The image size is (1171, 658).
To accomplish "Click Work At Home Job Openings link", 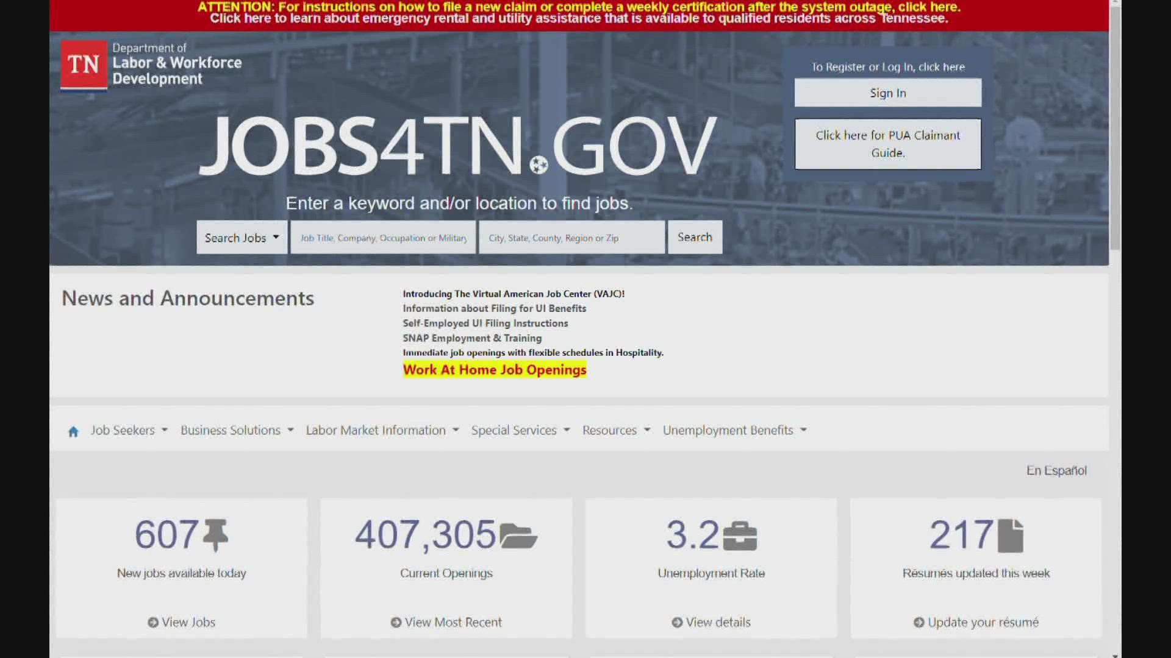I will tap(494, 369).
